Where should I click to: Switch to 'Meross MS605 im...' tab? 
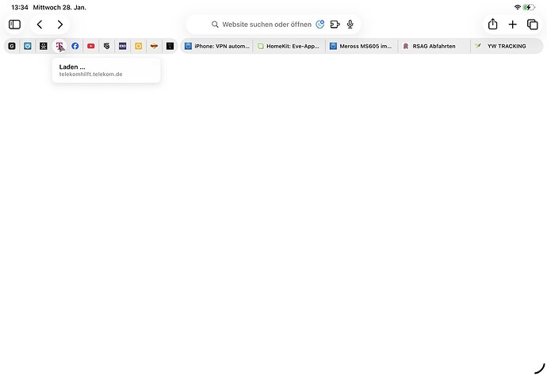pos(361,46)
